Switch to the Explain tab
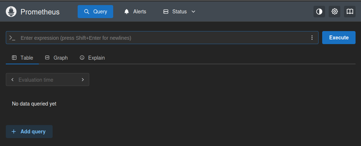361x146 pixels. point(92,58)
